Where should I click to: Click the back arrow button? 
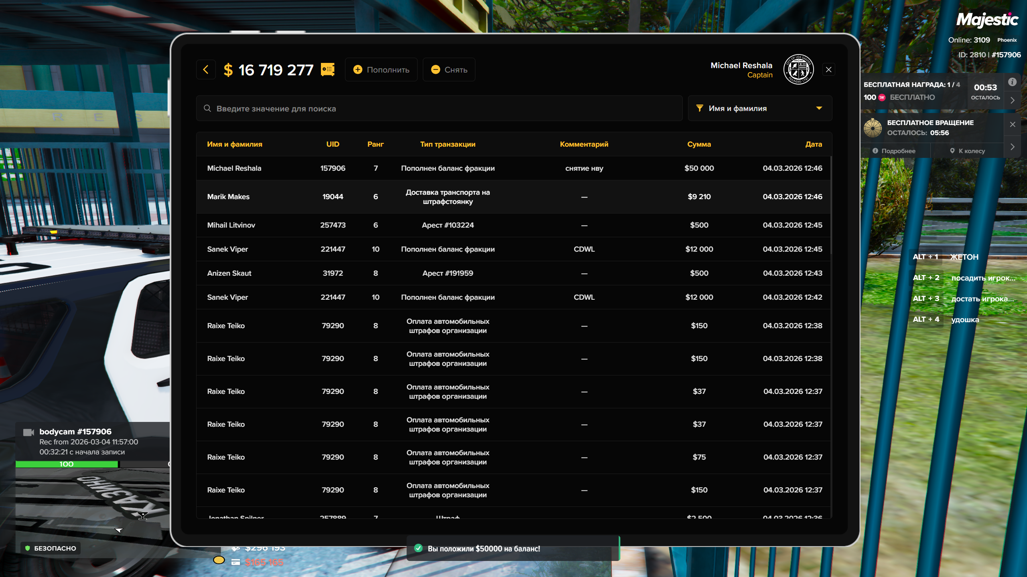(206, 70)
